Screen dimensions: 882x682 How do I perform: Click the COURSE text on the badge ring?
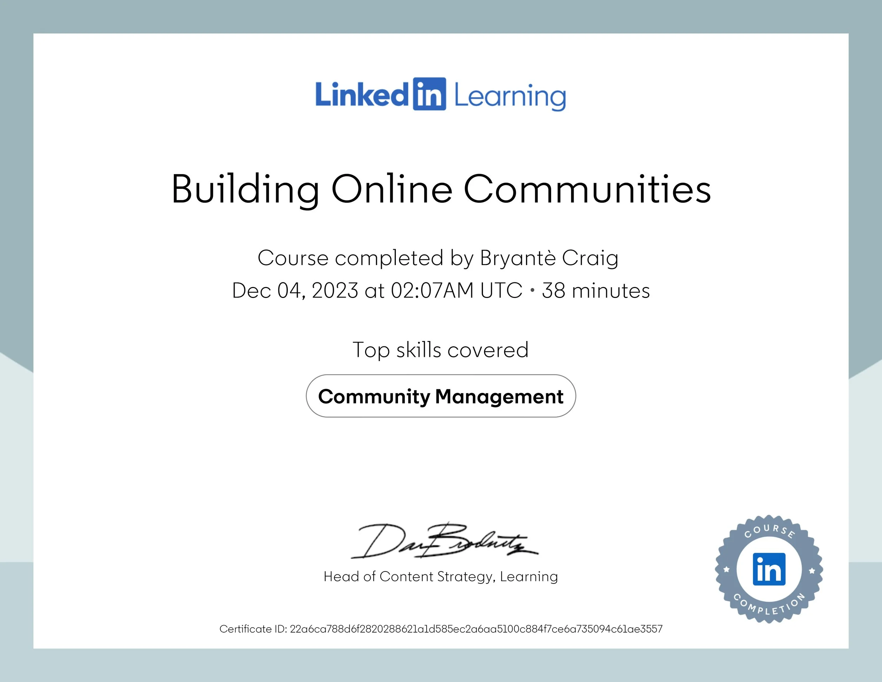click(x=770, y=529)
